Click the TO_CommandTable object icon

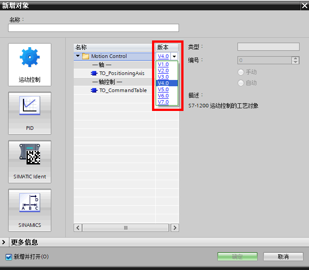pos(94,90)
